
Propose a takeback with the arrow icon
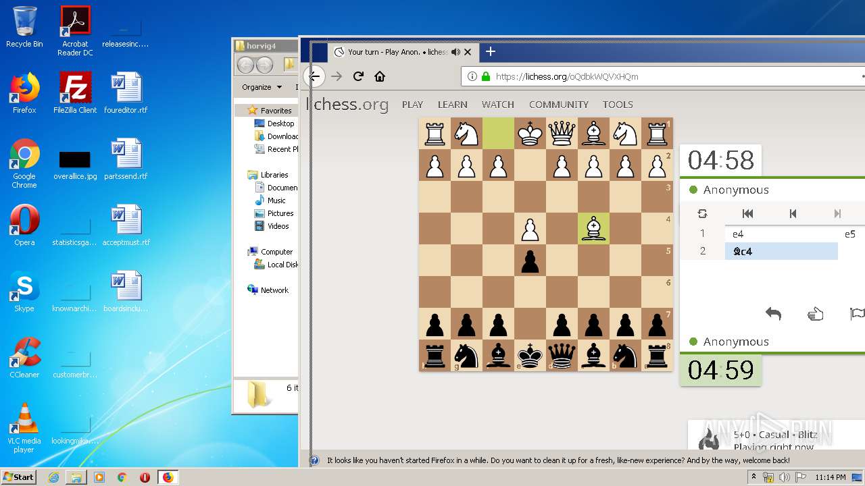tap(773, 313)
